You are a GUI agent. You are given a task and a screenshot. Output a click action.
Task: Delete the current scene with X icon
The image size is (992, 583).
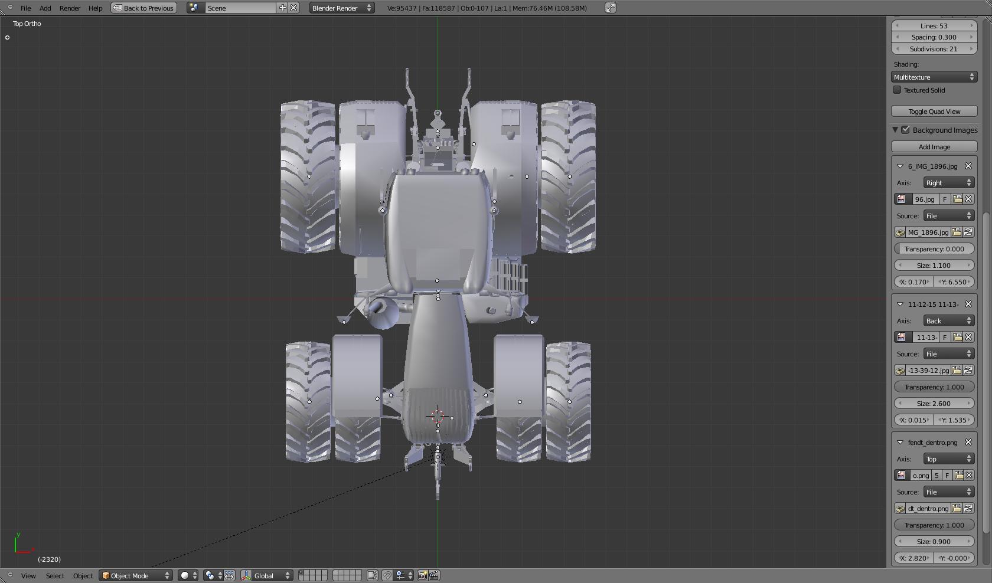click(x=293, y=8)
